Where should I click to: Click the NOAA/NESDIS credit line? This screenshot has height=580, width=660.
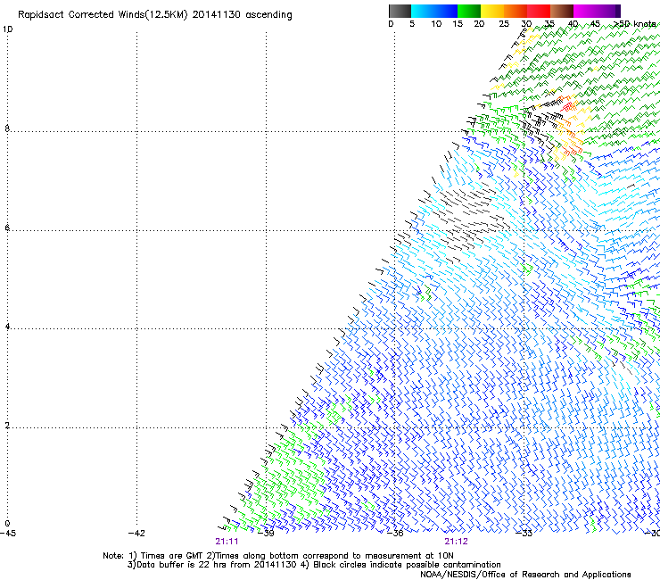tap(525, 575)
